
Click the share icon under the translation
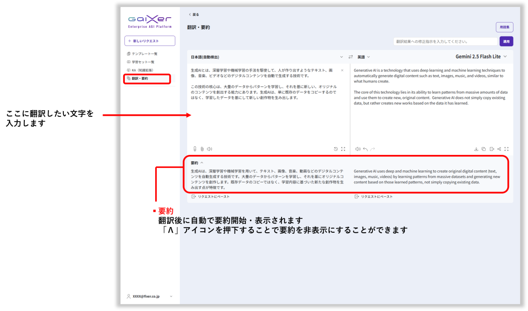(x=499, y=149)
